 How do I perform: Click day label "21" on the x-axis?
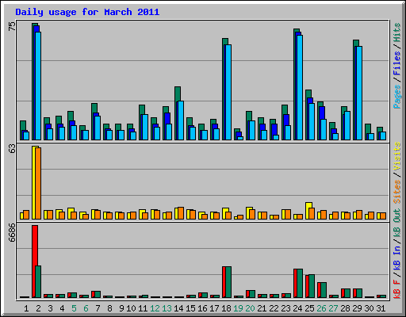click(x=262, y=308)
